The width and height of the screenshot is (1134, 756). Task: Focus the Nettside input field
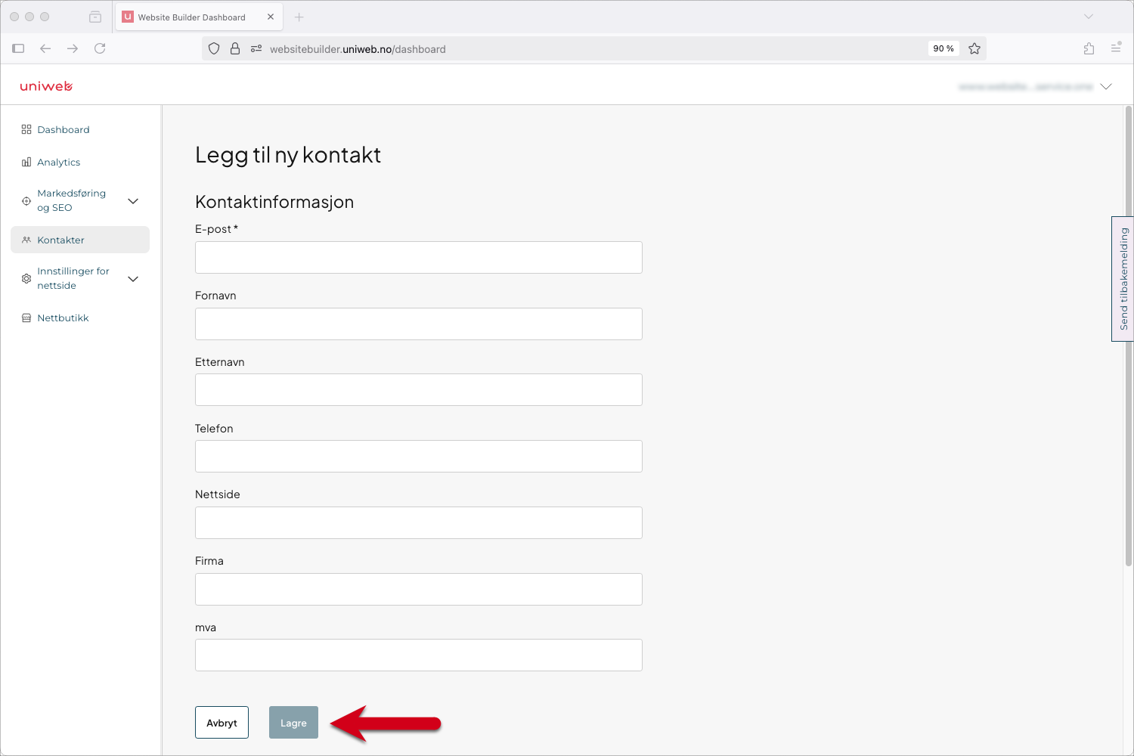(x=419, y=522)
